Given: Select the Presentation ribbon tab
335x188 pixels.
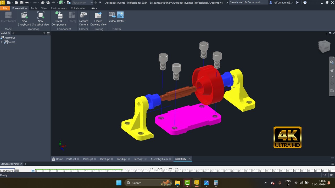Looking at the screenshot, I should click(x=19, y=8).
